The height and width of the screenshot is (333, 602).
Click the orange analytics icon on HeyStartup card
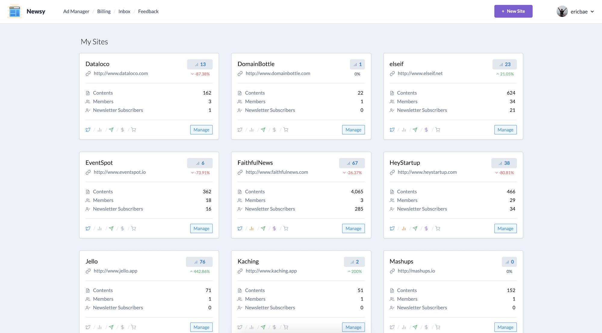point(404,228)
